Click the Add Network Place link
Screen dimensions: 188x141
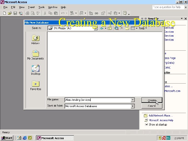[161, 116]
